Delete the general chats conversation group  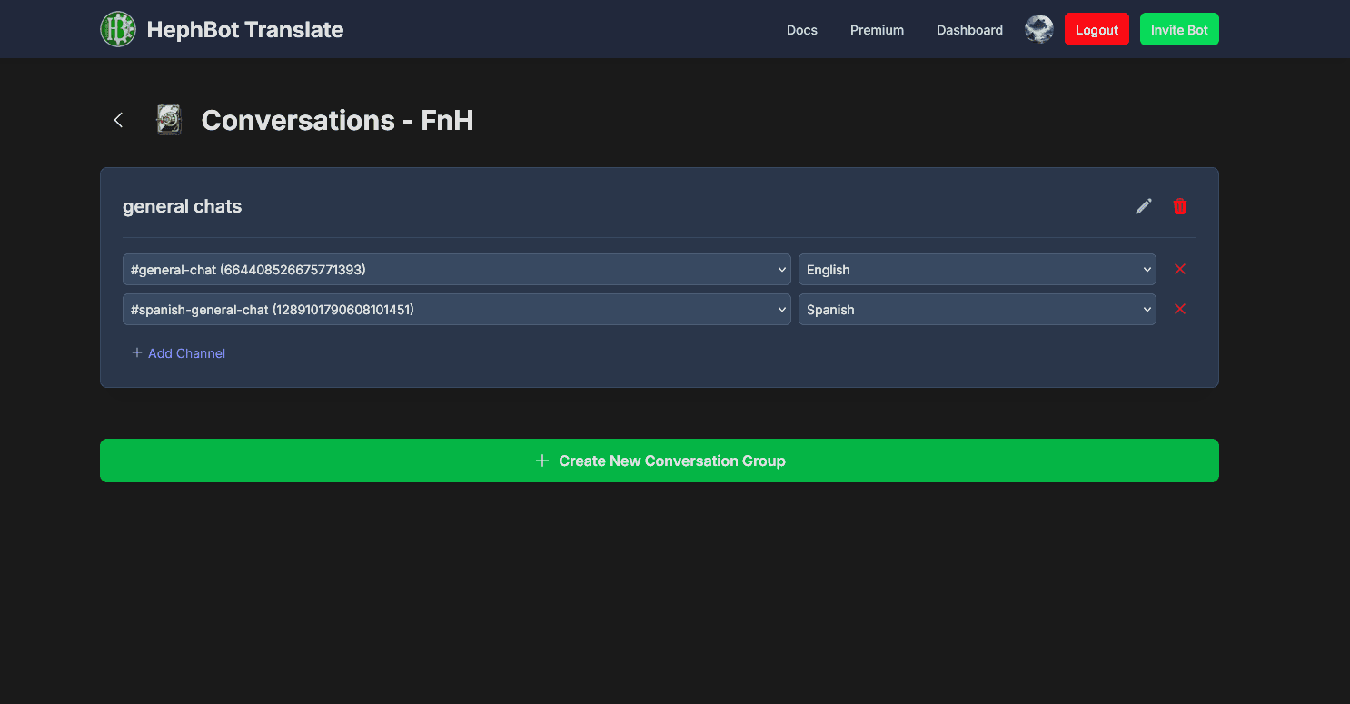[1180, 206]
